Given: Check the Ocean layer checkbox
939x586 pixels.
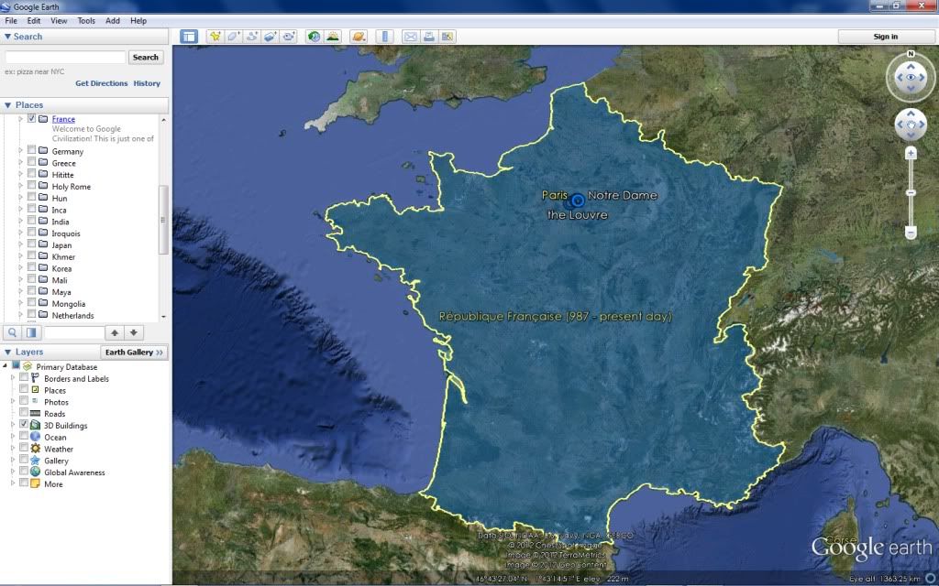Looking at the screenshot, I should 24,436.
